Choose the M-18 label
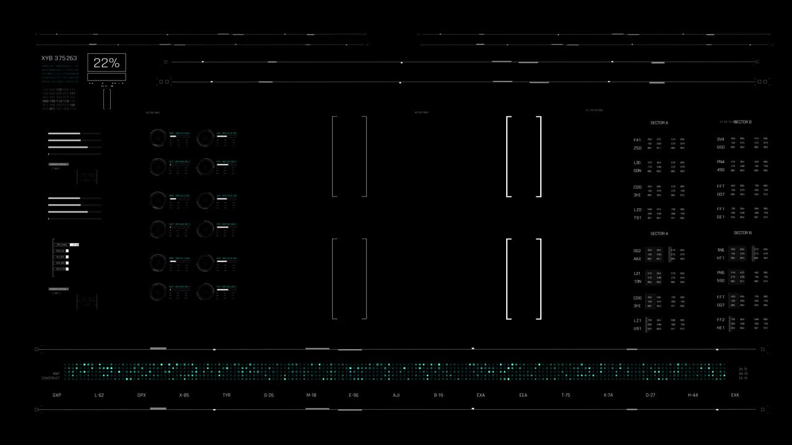Image resolution: width=792 pixels, height=445 pixels. point(311,395)
